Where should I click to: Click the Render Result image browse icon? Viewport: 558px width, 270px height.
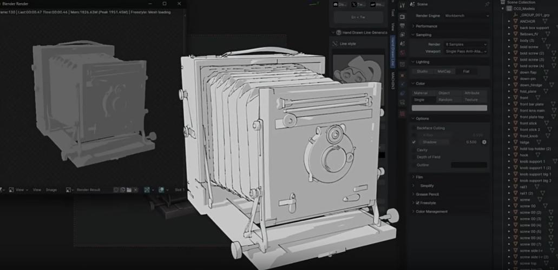(x=69, y=190)
